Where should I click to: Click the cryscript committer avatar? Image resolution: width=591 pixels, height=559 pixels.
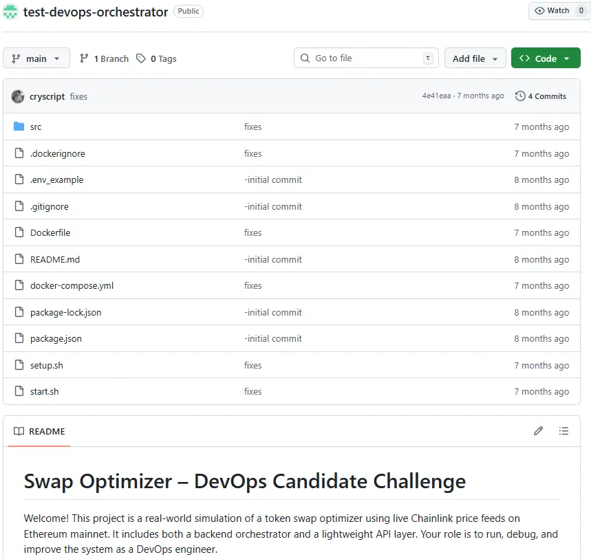pos(18,96)
